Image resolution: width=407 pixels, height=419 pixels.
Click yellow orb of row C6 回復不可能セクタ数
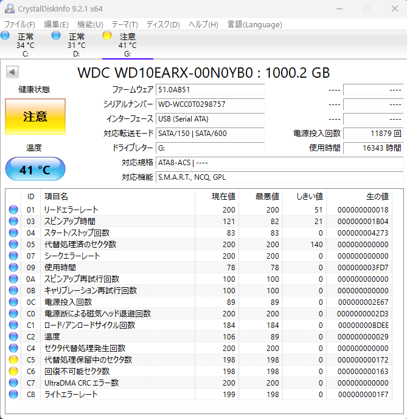coord(13,371)
